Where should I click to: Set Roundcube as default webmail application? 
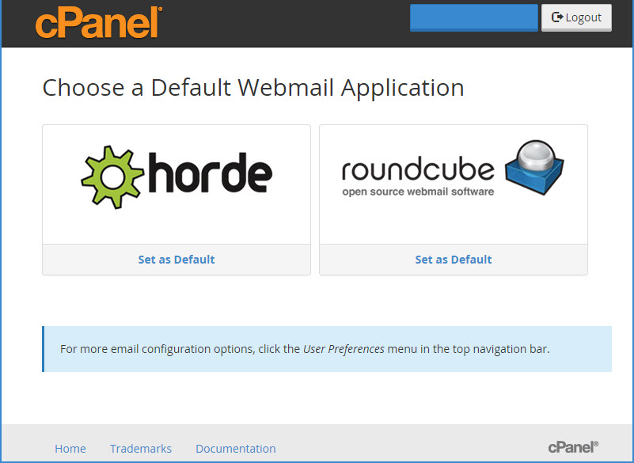tap(454, 260)
